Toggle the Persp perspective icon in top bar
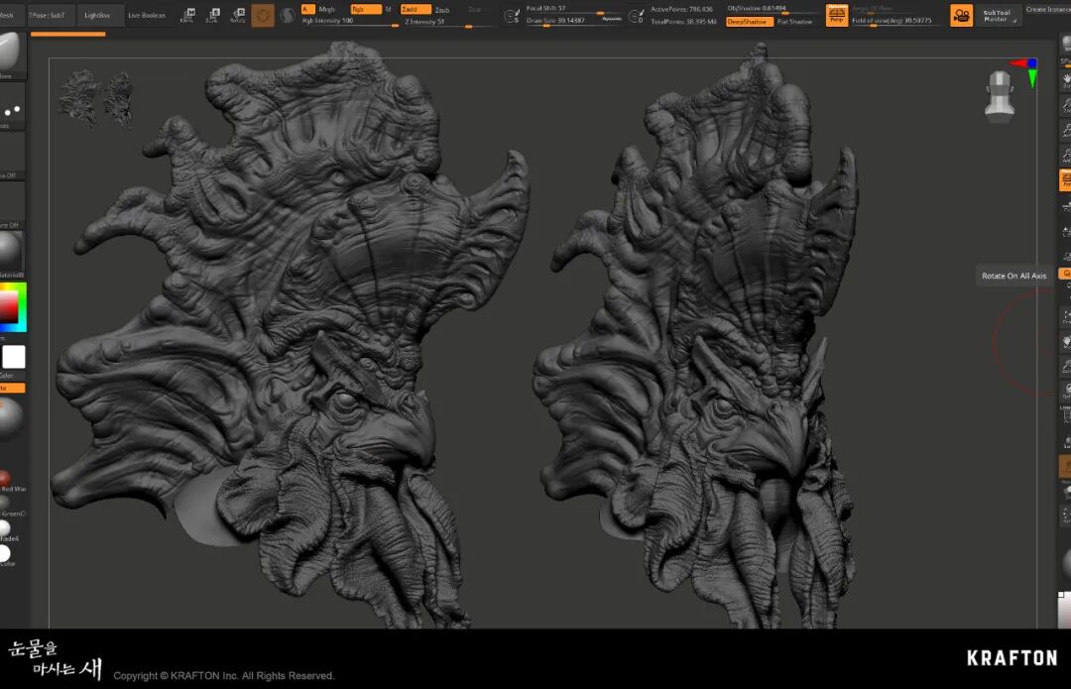This screenshot has height=689, width=1071. click(x=837, y=15)
